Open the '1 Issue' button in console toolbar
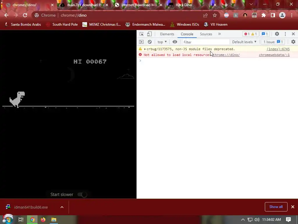This screenshot has width=298, height=224. [x=273, y=42]
